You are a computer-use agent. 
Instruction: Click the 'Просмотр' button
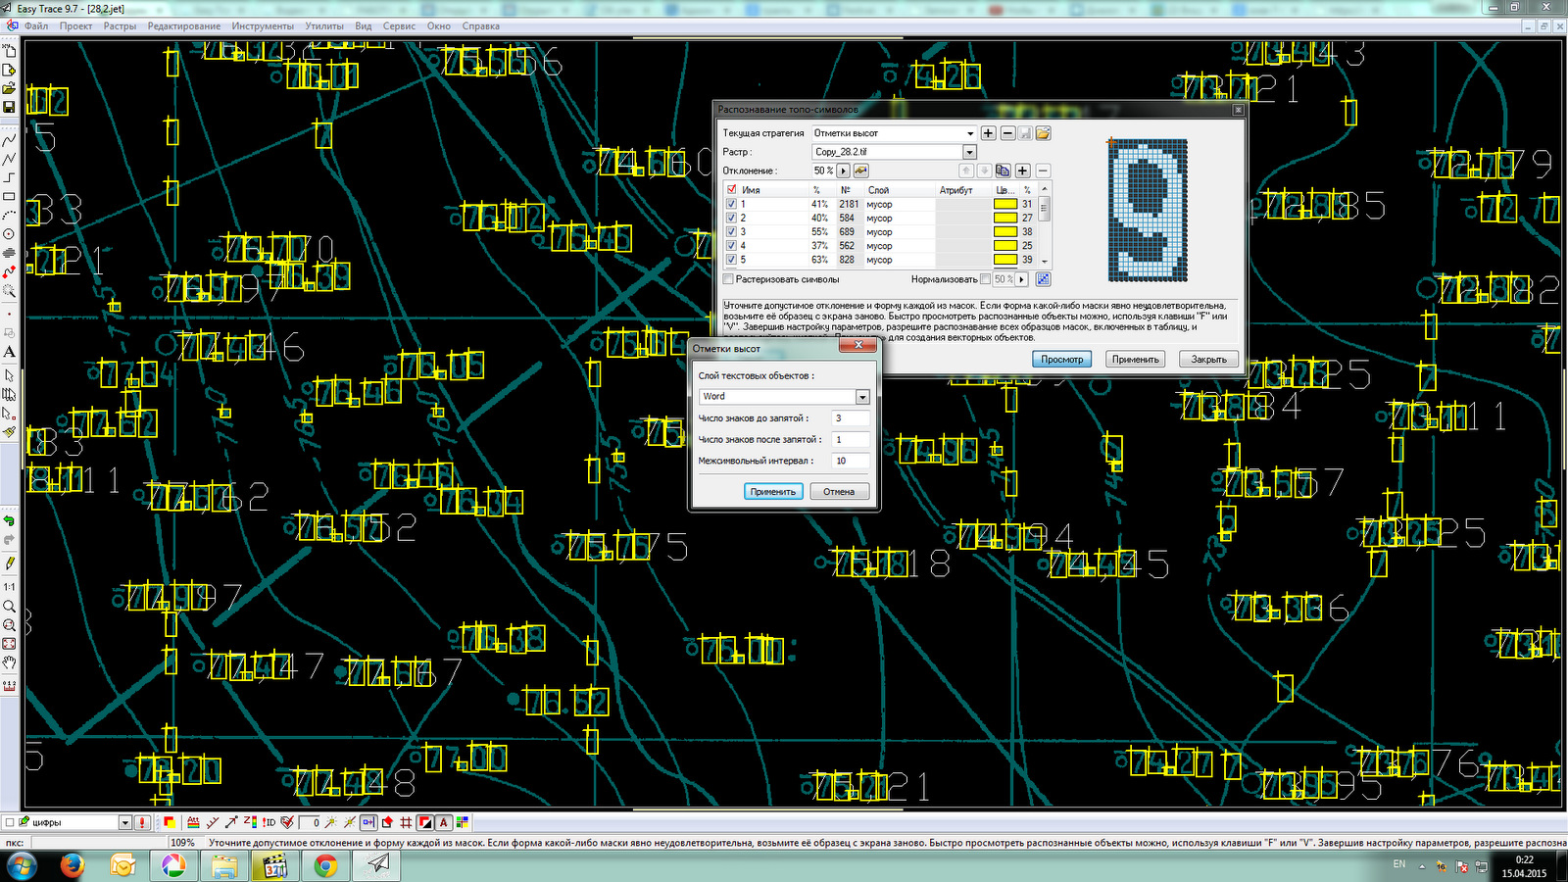(1061, 360)
